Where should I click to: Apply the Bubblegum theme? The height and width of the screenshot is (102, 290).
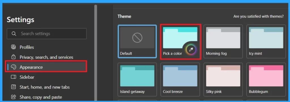coord(266,79)
